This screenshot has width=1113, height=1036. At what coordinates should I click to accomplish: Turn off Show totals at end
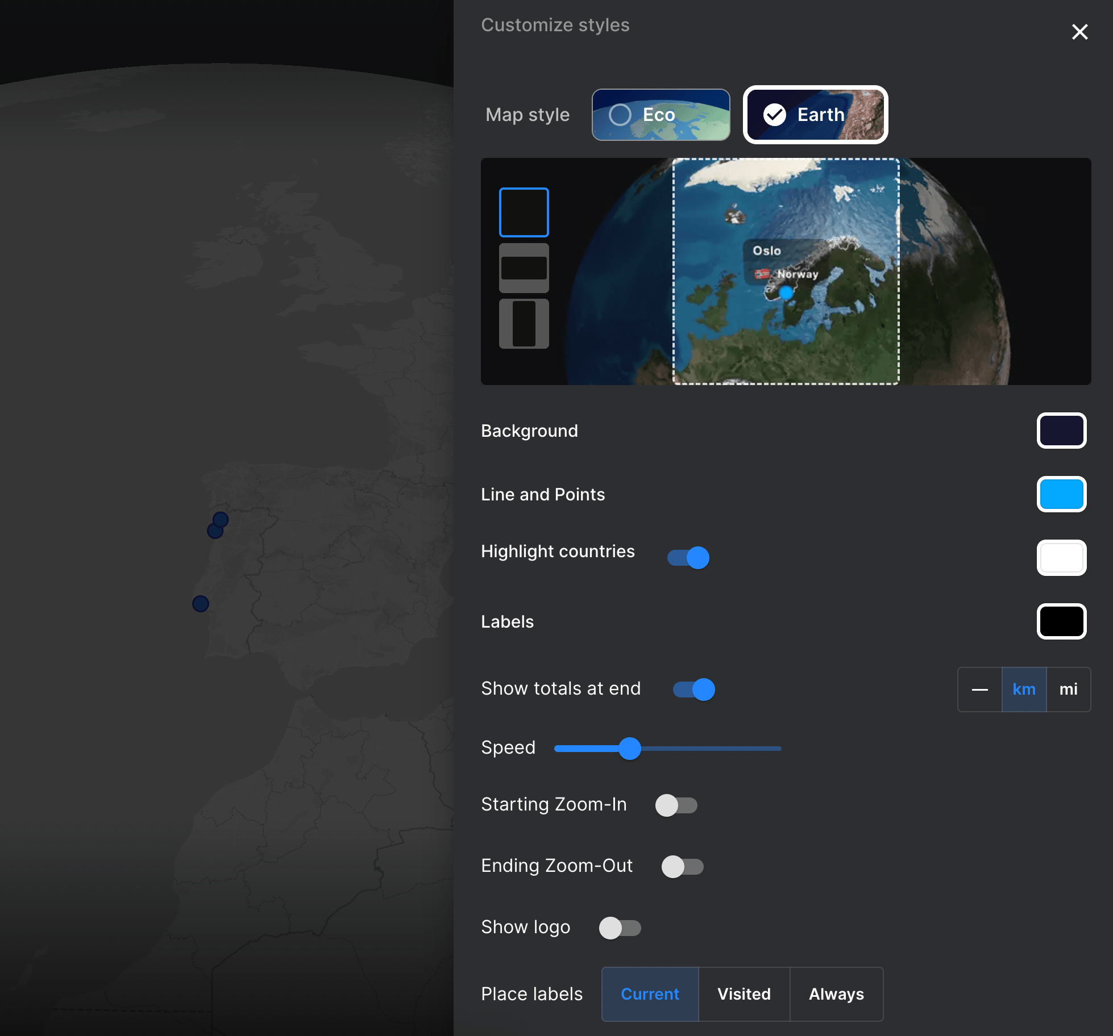point(693,690)
